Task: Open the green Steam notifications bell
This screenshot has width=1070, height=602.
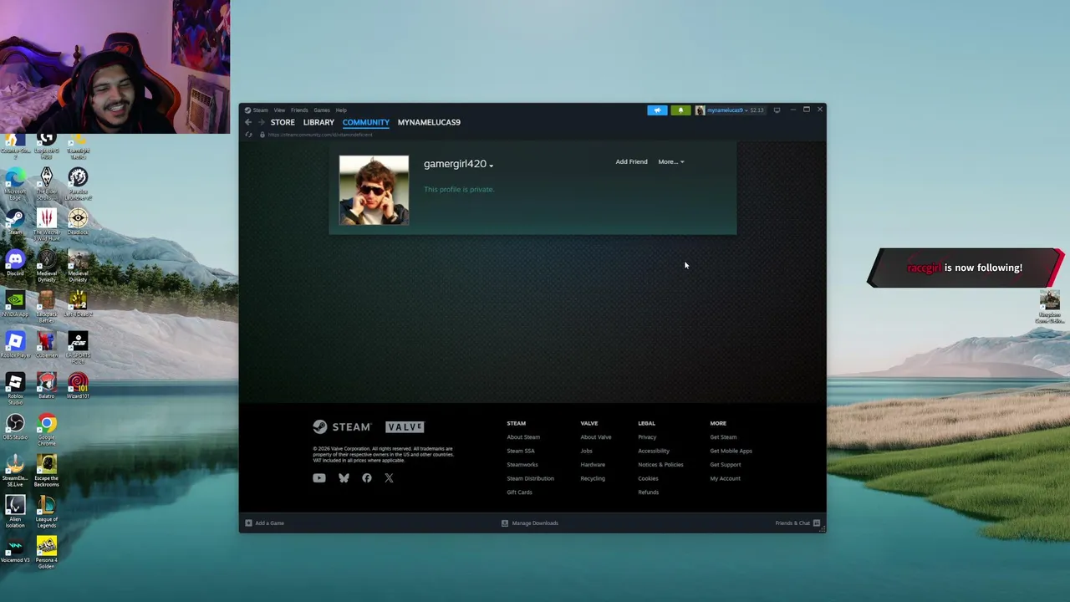Action: 680,110
